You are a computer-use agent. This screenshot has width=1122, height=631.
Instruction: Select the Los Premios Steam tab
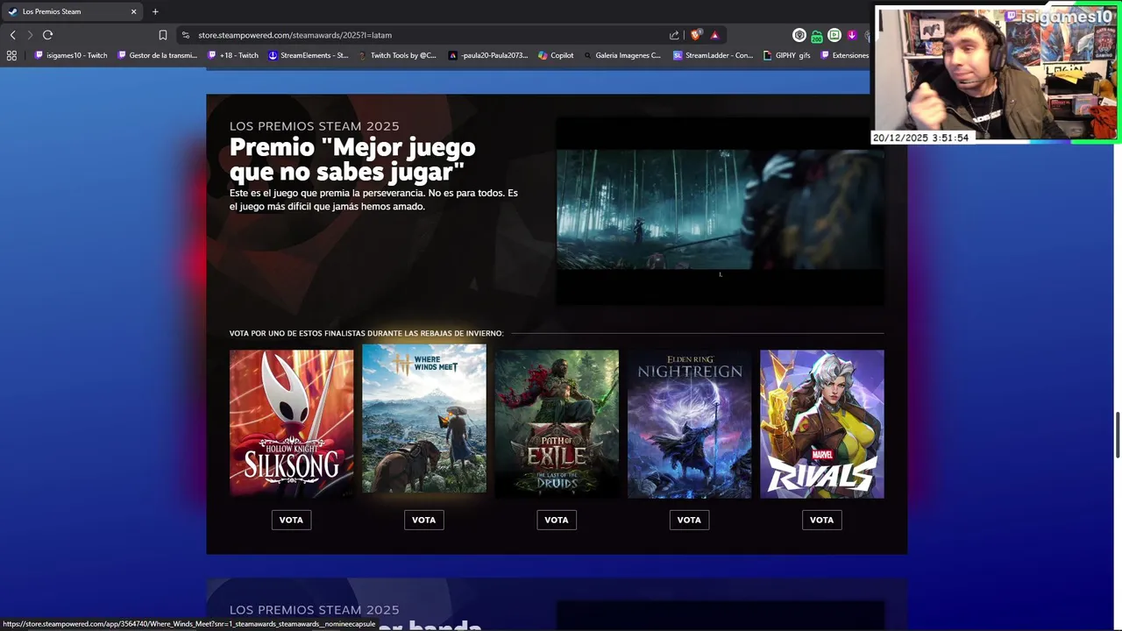[x=72, y=11]
